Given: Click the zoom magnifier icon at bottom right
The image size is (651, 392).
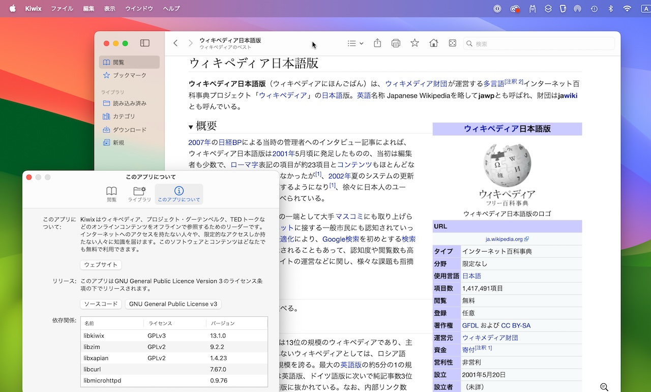Looking at the screenshot, I should 604,387.
